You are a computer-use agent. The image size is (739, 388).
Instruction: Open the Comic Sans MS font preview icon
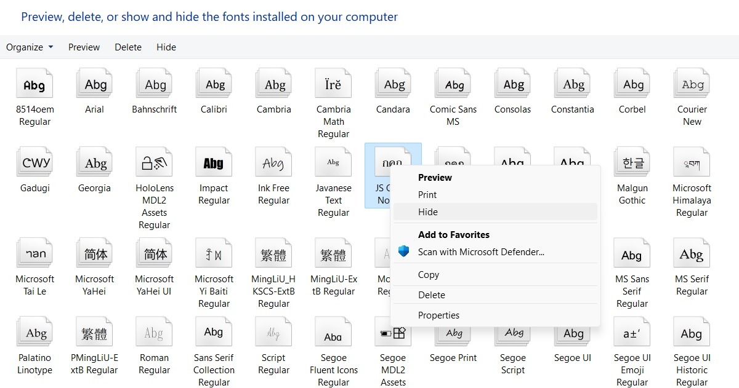[452, 83]
